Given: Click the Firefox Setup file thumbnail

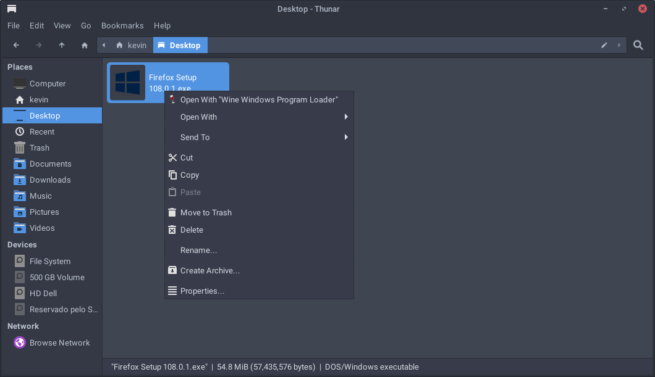Looking at the screenshot, I should [128, 82].
